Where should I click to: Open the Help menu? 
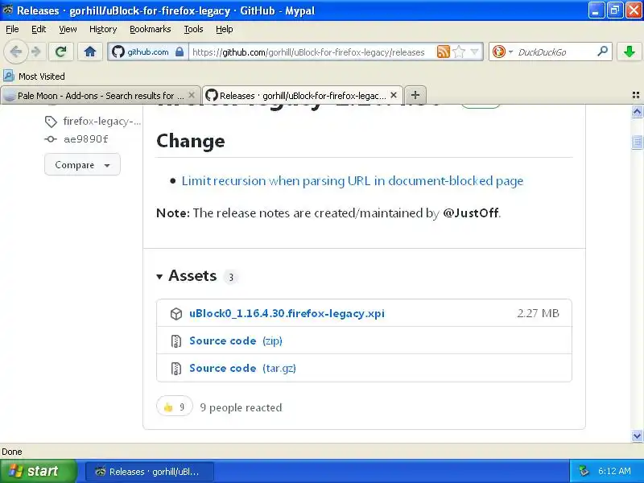pyautogui.click(x=225, y=29)
